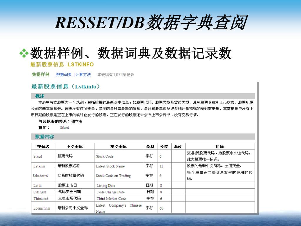This screenshot has height=226, width=301.
Task: Click the 类型 column header
Action: click(x=150, y=147)
